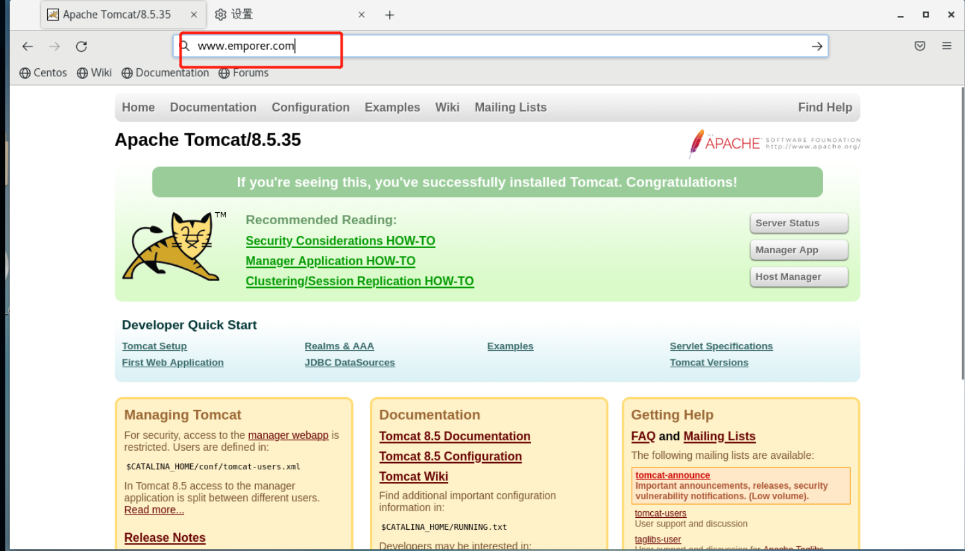Click the Apache Tomcat/8.5.35 page heading
965x553 pixels.
pyautogui.click(x=208, y=140)
